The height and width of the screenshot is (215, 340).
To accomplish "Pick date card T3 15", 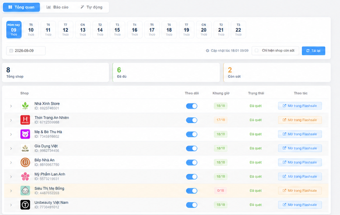I will 117,30.
